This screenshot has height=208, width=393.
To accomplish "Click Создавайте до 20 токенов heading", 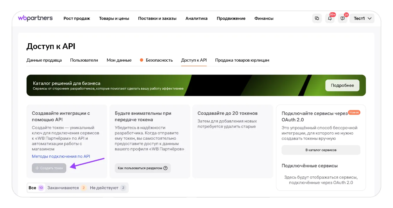I will [x=227, y=113].
